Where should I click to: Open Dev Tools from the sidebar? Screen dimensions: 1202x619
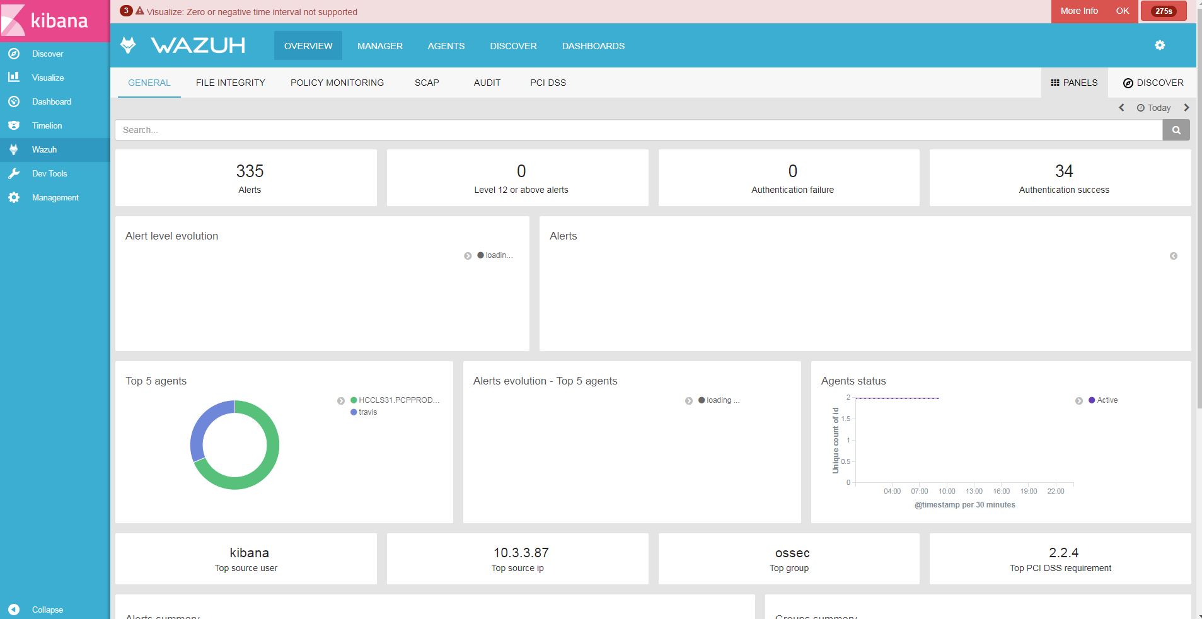pyautogui.click(x=14, y=173)
